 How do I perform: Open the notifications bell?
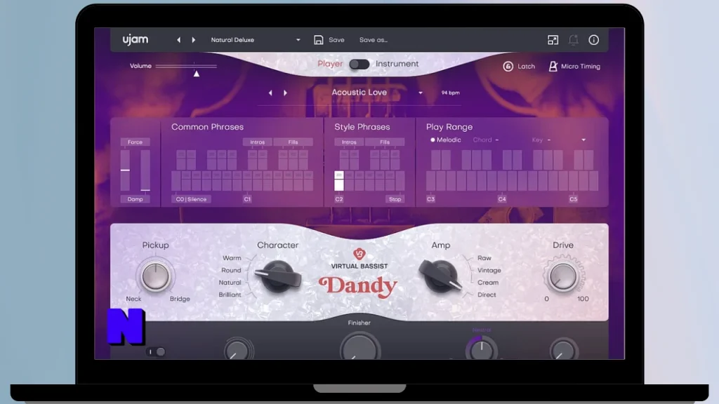(x=573, y=40)
